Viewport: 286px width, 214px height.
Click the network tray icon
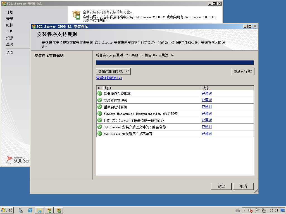click(264, 211)
